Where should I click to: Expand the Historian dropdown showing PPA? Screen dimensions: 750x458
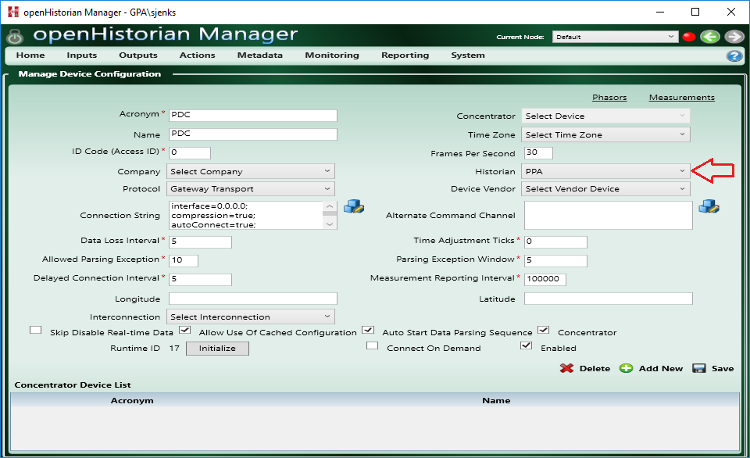pyautogui.click(x=605, y=171)
